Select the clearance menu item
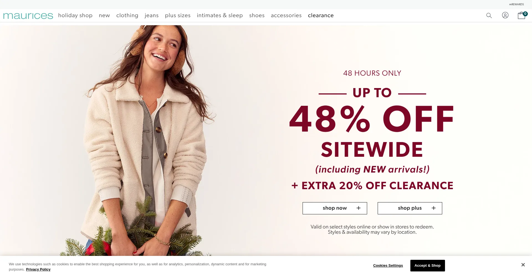The image size is (532, 275). pos(321,16)
